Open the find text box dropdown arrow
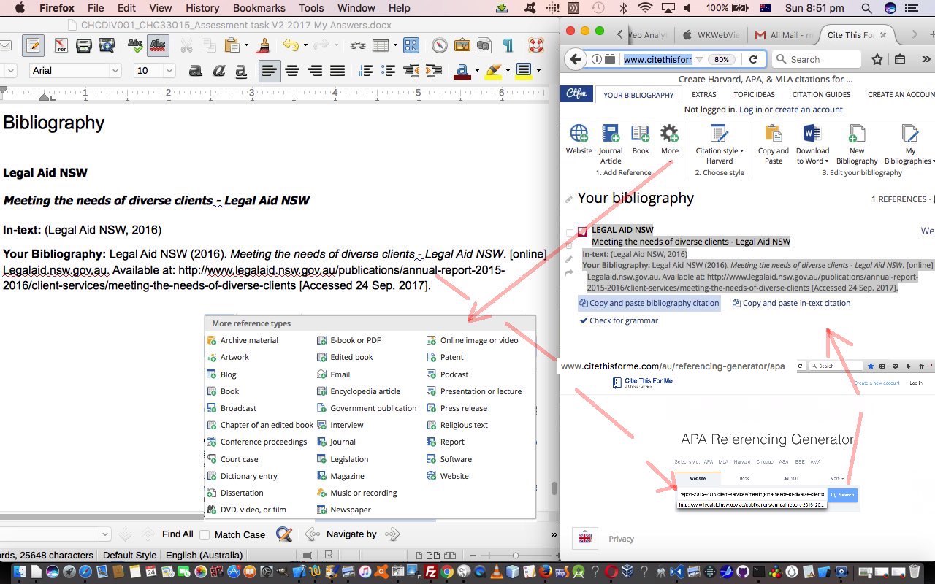 click(x=104, y=534)
